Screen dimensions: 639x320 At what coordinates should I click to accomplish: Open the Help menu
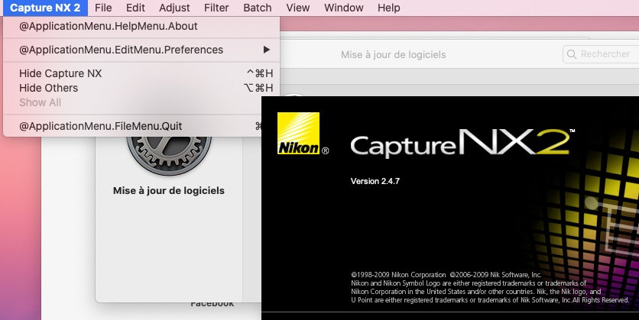tap(388, 8)
